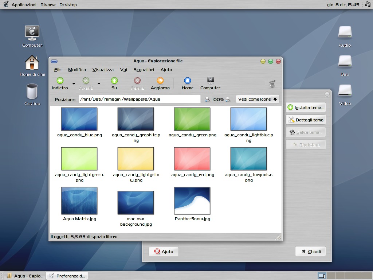Open the Aiuto menu in file browser
The image size is (373, 280).
click(166, 70)
